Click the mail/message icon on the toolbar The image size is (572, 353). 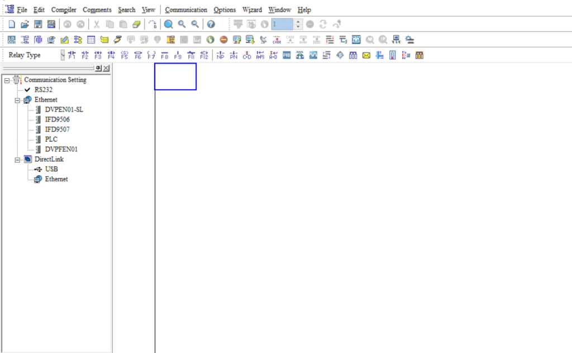click(365, 55)
